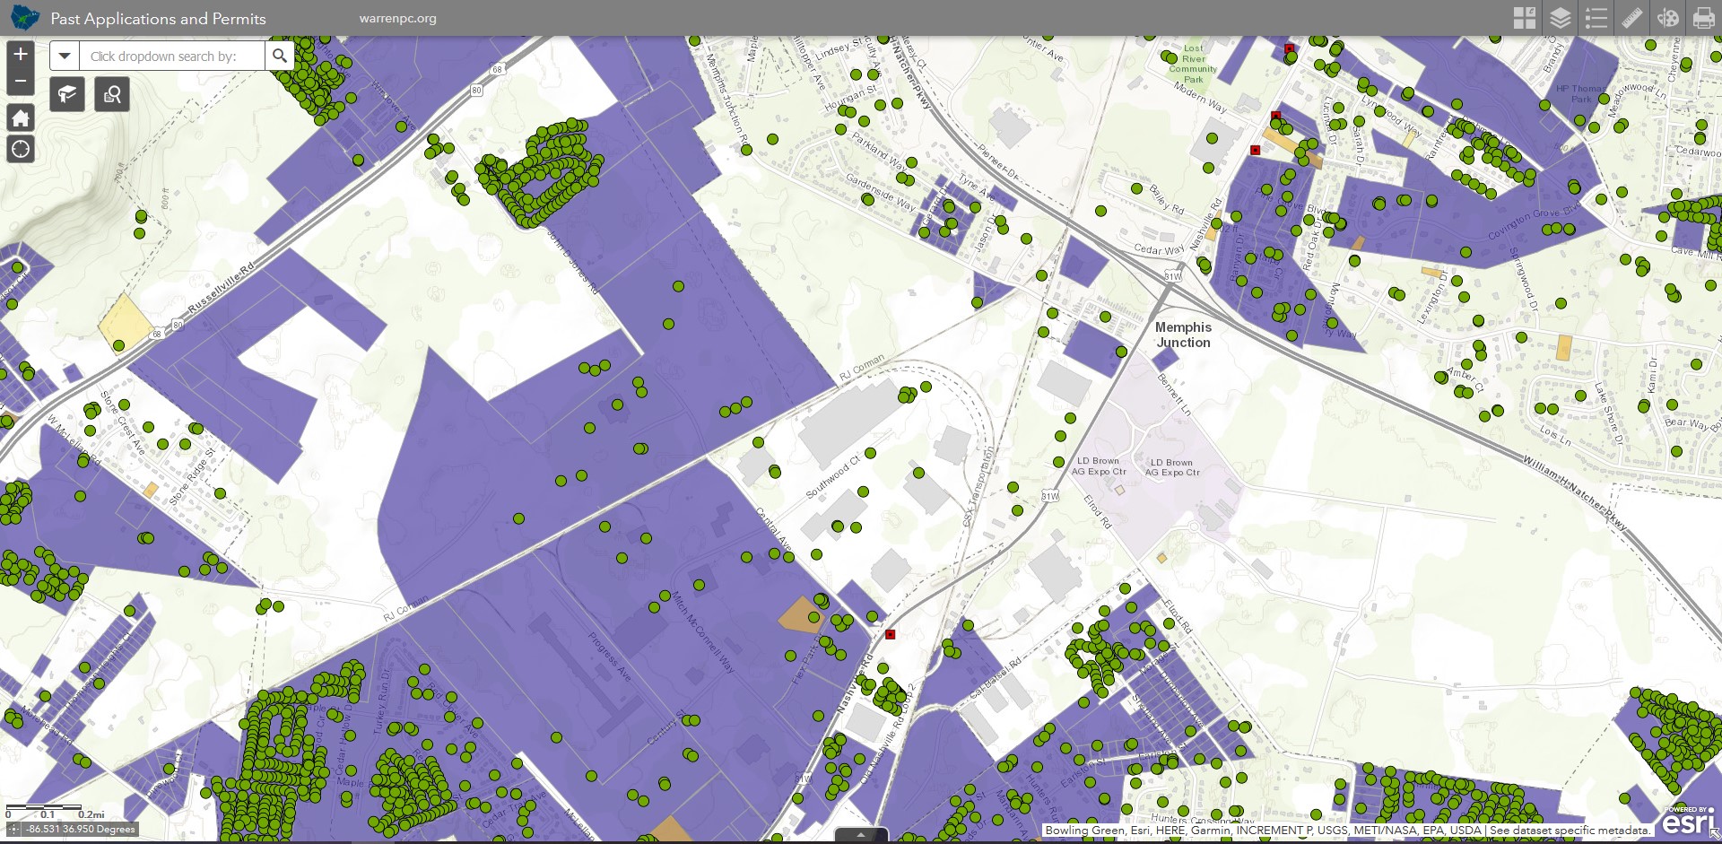Open the attribute table panel arrow
Screen dimensions: 1722x844
[860, 836]
